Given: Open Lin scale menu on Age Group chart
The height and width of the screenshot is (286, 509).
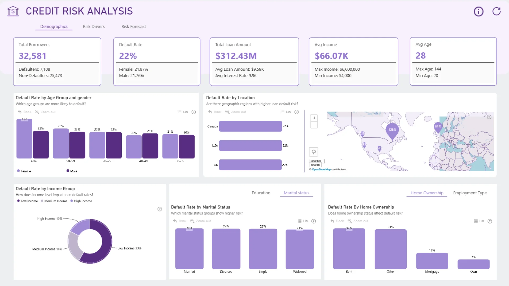Looking at the screenshot, I should pyautogui.click(x=183, y=112).
